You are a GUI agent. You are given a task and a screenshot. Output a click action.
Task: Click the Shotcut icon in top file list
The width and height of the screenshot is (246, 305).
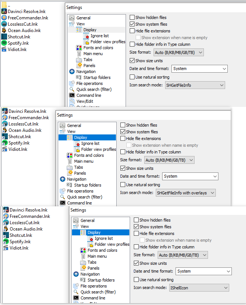point(4,37)
